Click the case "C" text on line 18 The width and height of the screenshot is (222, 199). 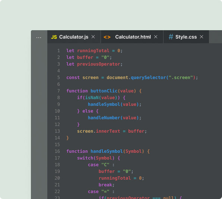coord(99,165)
